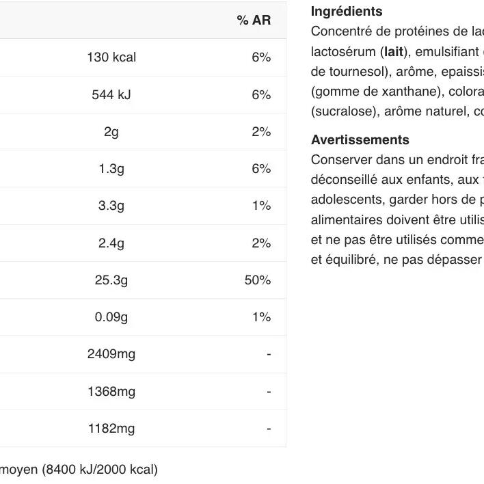The image size is (484, 484).
Task: Click the 544 kJ energy value
Action: tap(111, 95)
